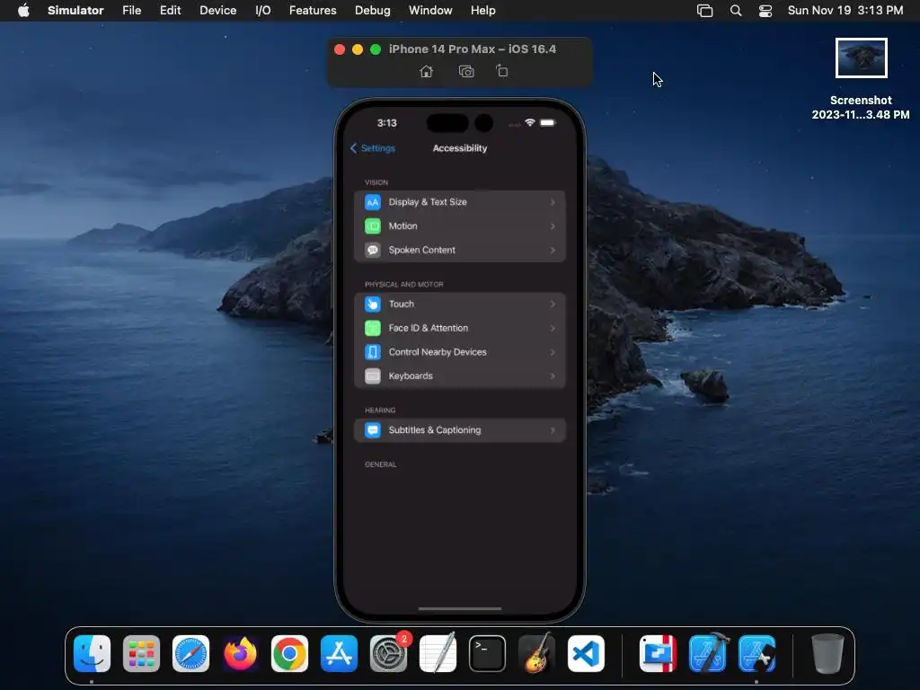Expand Face ID & Attention chevron
This screenshot has height=690, width=920.
point(553,328)
